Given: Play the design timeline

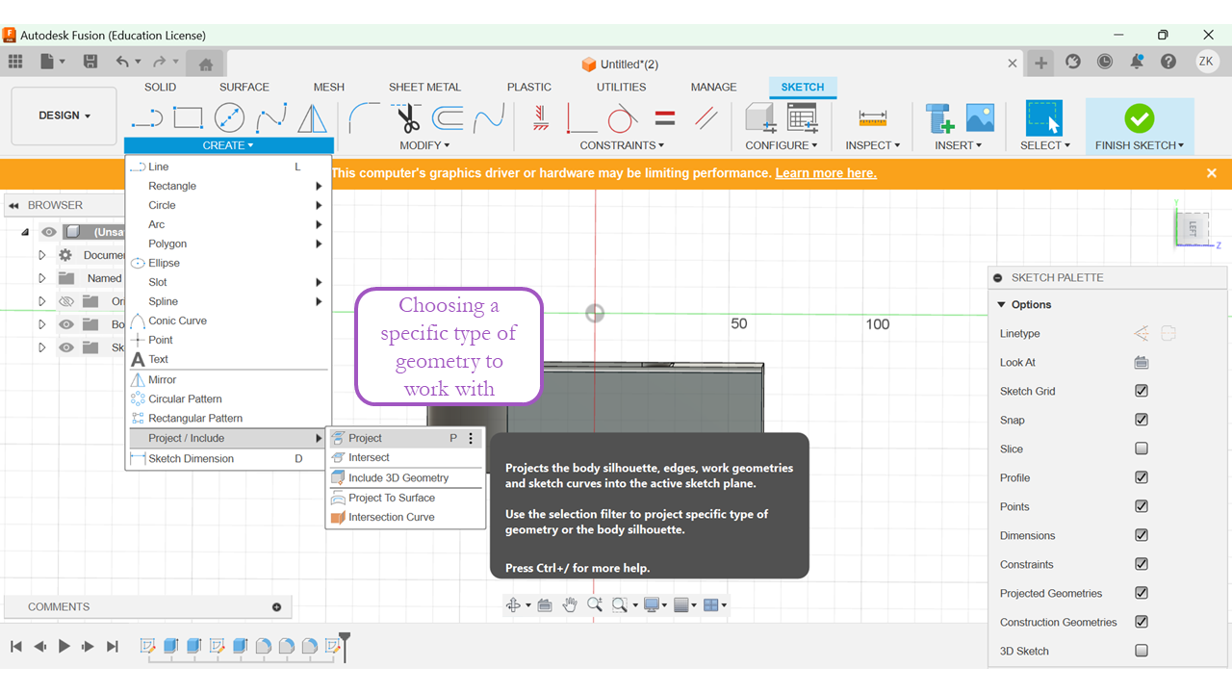Looking at the screenshot, I should click(x=64, y=646).
